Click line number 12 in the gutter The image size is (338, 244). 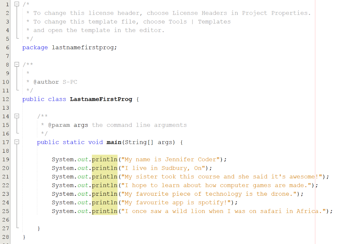(6, 99)
